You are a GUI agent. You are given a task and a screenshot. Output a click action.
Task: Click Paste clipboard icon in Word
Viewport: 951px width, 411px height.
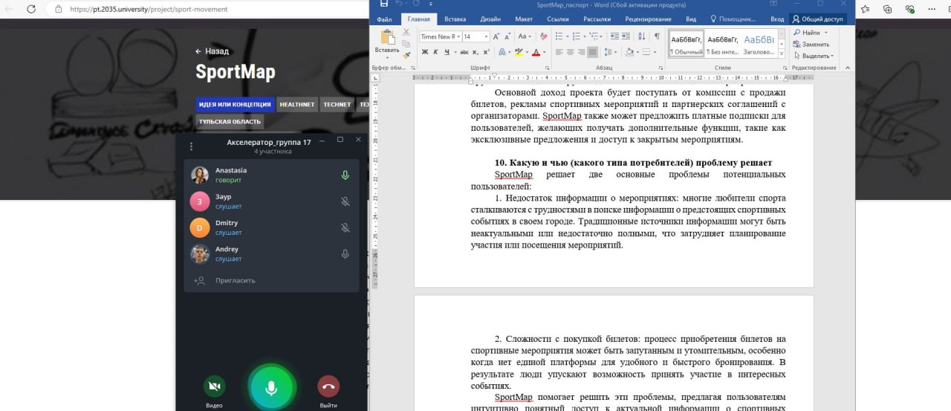(x=387, y=38)
